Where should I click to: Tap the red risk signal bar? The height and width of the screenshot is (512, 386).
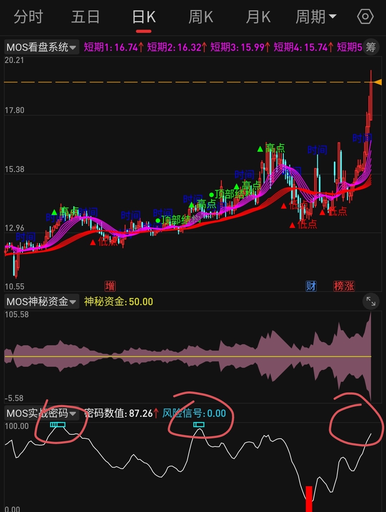coord(309,499)
